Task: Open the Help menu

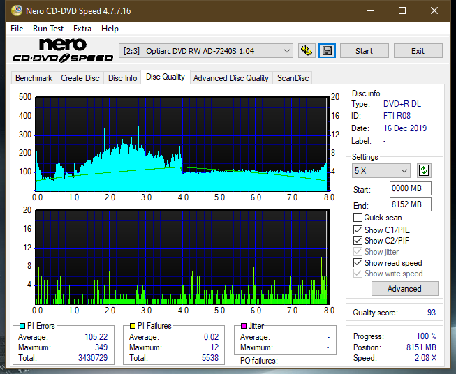Action: [x=110, y=29]
